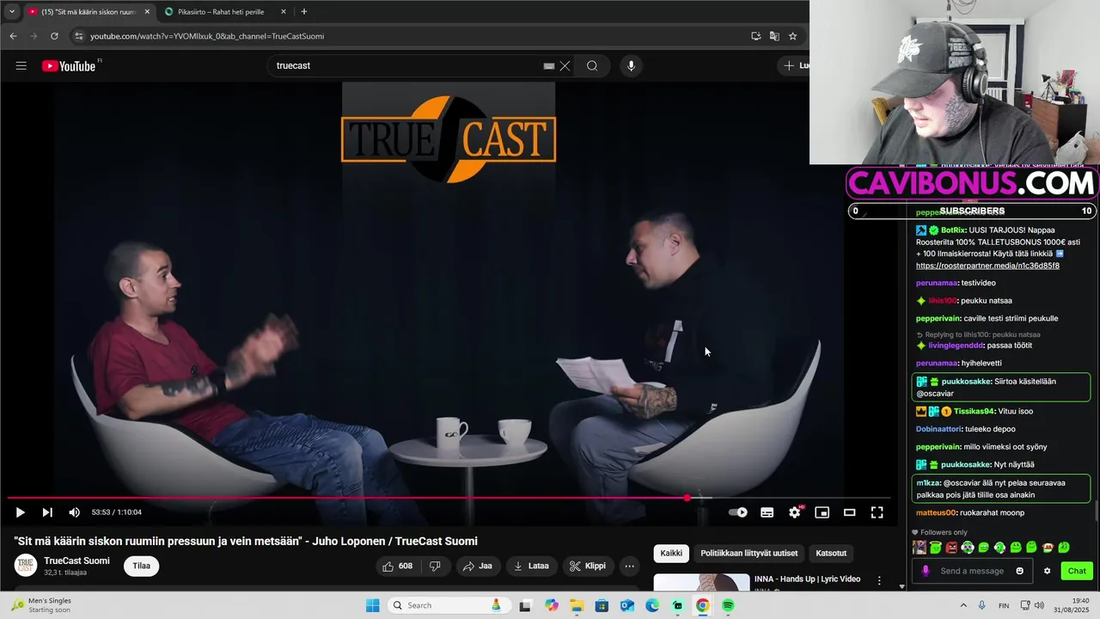Run search with magnifier button
Viewport: 1100px width, 619px height.
click(592, 66)
